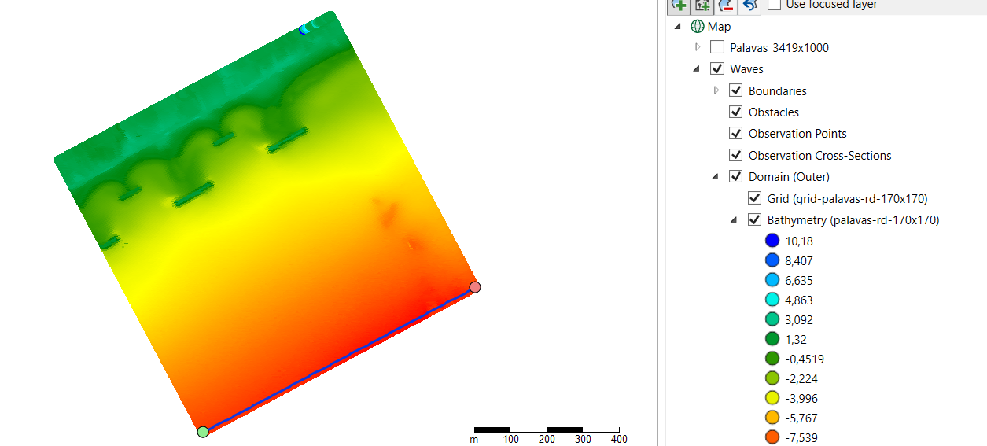
Task: Click the add group layer toolbar icon
Action: (702, 5)
